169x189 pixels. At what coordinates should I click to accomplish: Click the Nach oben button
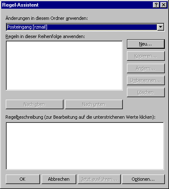(35, 105)
